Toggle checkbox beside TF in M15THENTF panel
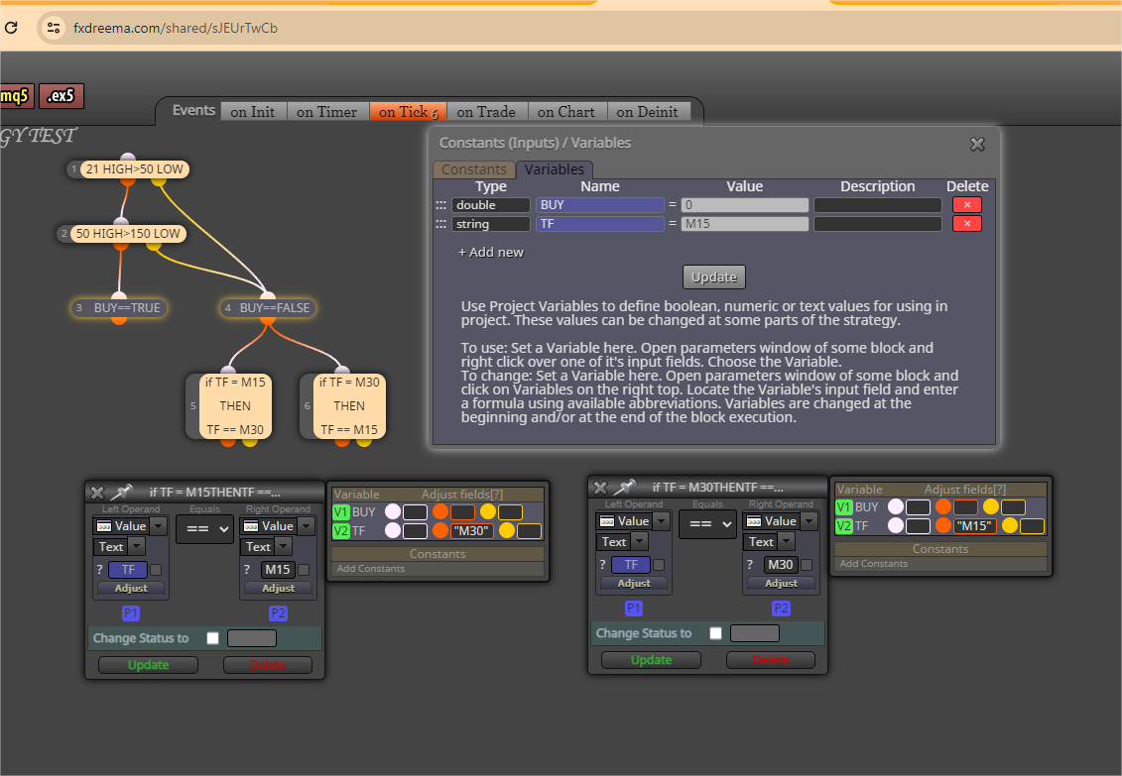 click(x=156, y=570)
